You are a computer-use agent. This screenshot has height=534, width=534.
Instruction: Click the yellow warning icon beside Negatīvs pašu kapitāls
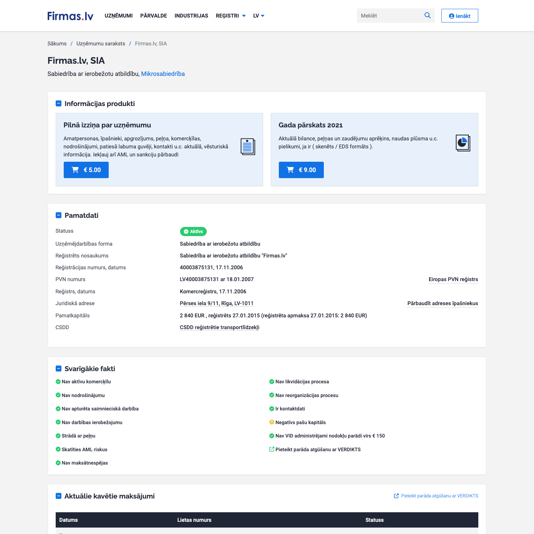coord(272,422)
